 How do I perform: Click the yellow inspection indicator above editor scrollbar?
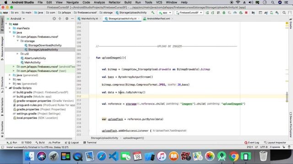(287, 23)
